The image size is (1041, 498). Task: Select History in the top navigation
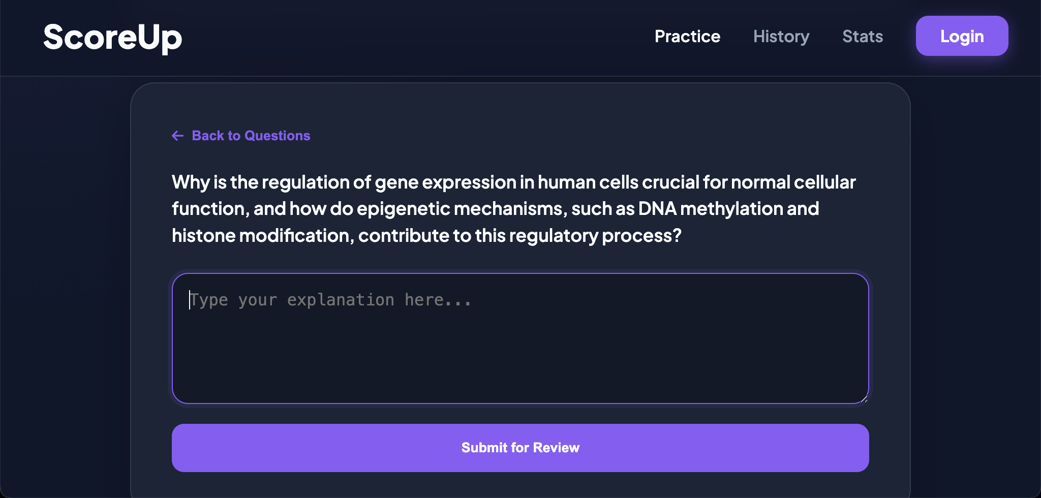pos(781,37)
